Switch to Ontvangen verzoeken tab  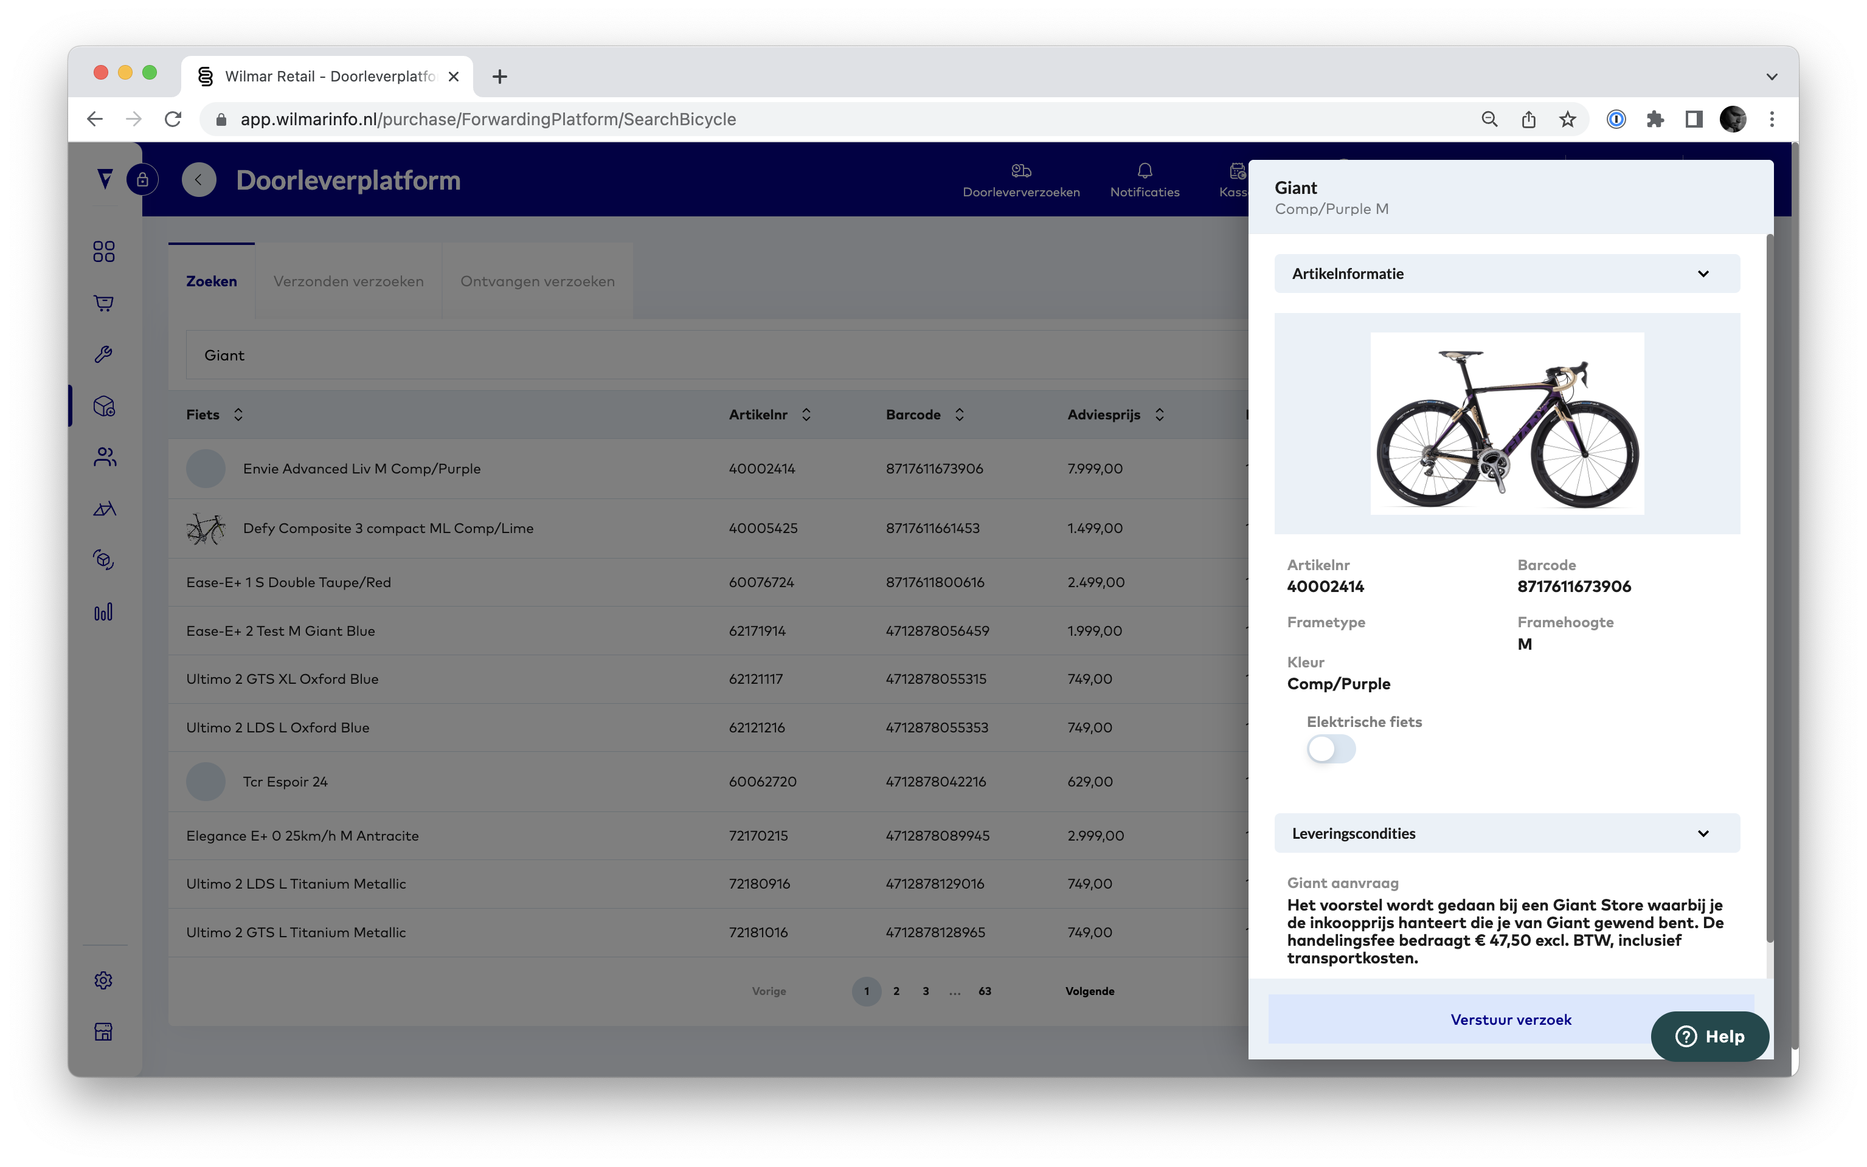point(538,281)
